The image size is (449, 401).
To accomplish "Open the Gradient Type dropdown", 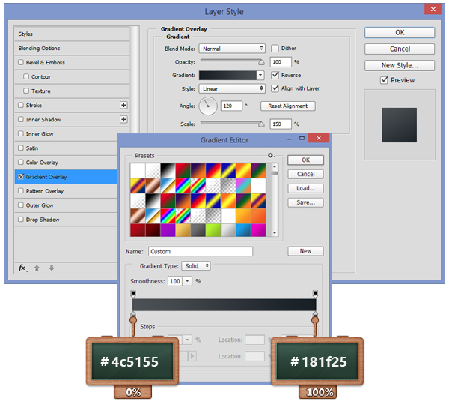I will pos(196,266).
